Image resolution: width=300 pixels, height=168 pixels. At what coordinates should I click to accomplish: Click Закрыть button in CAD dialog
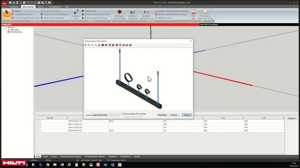point(187,115)
